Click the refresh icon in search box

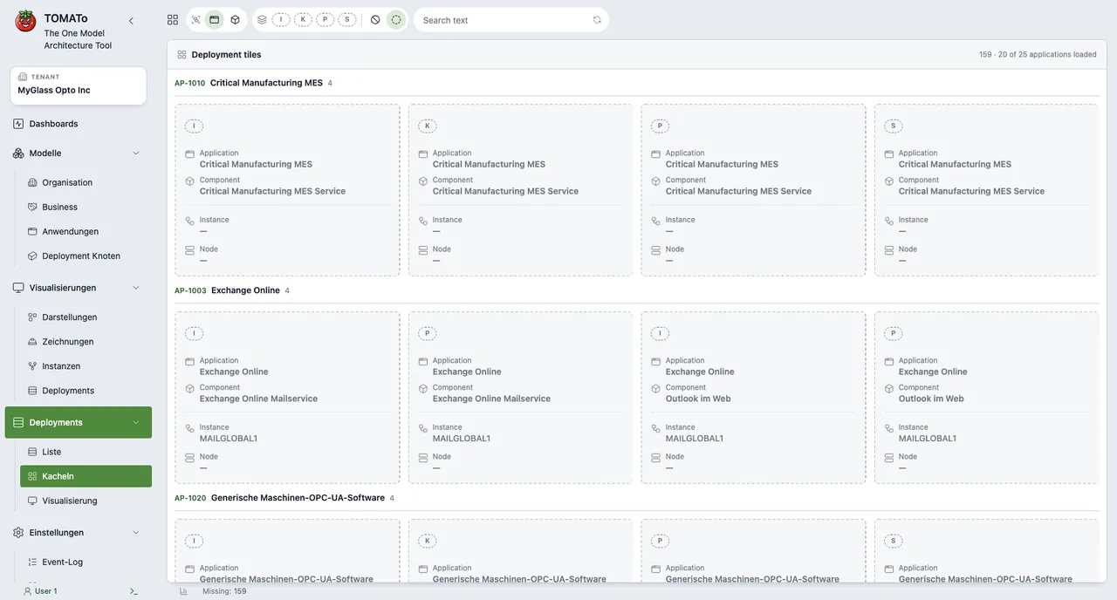[x=597, y=20]
